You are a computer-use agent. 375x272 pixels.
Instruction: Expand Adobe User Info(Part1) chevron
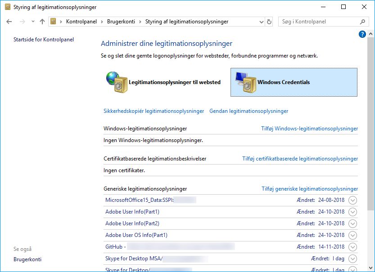352,212
